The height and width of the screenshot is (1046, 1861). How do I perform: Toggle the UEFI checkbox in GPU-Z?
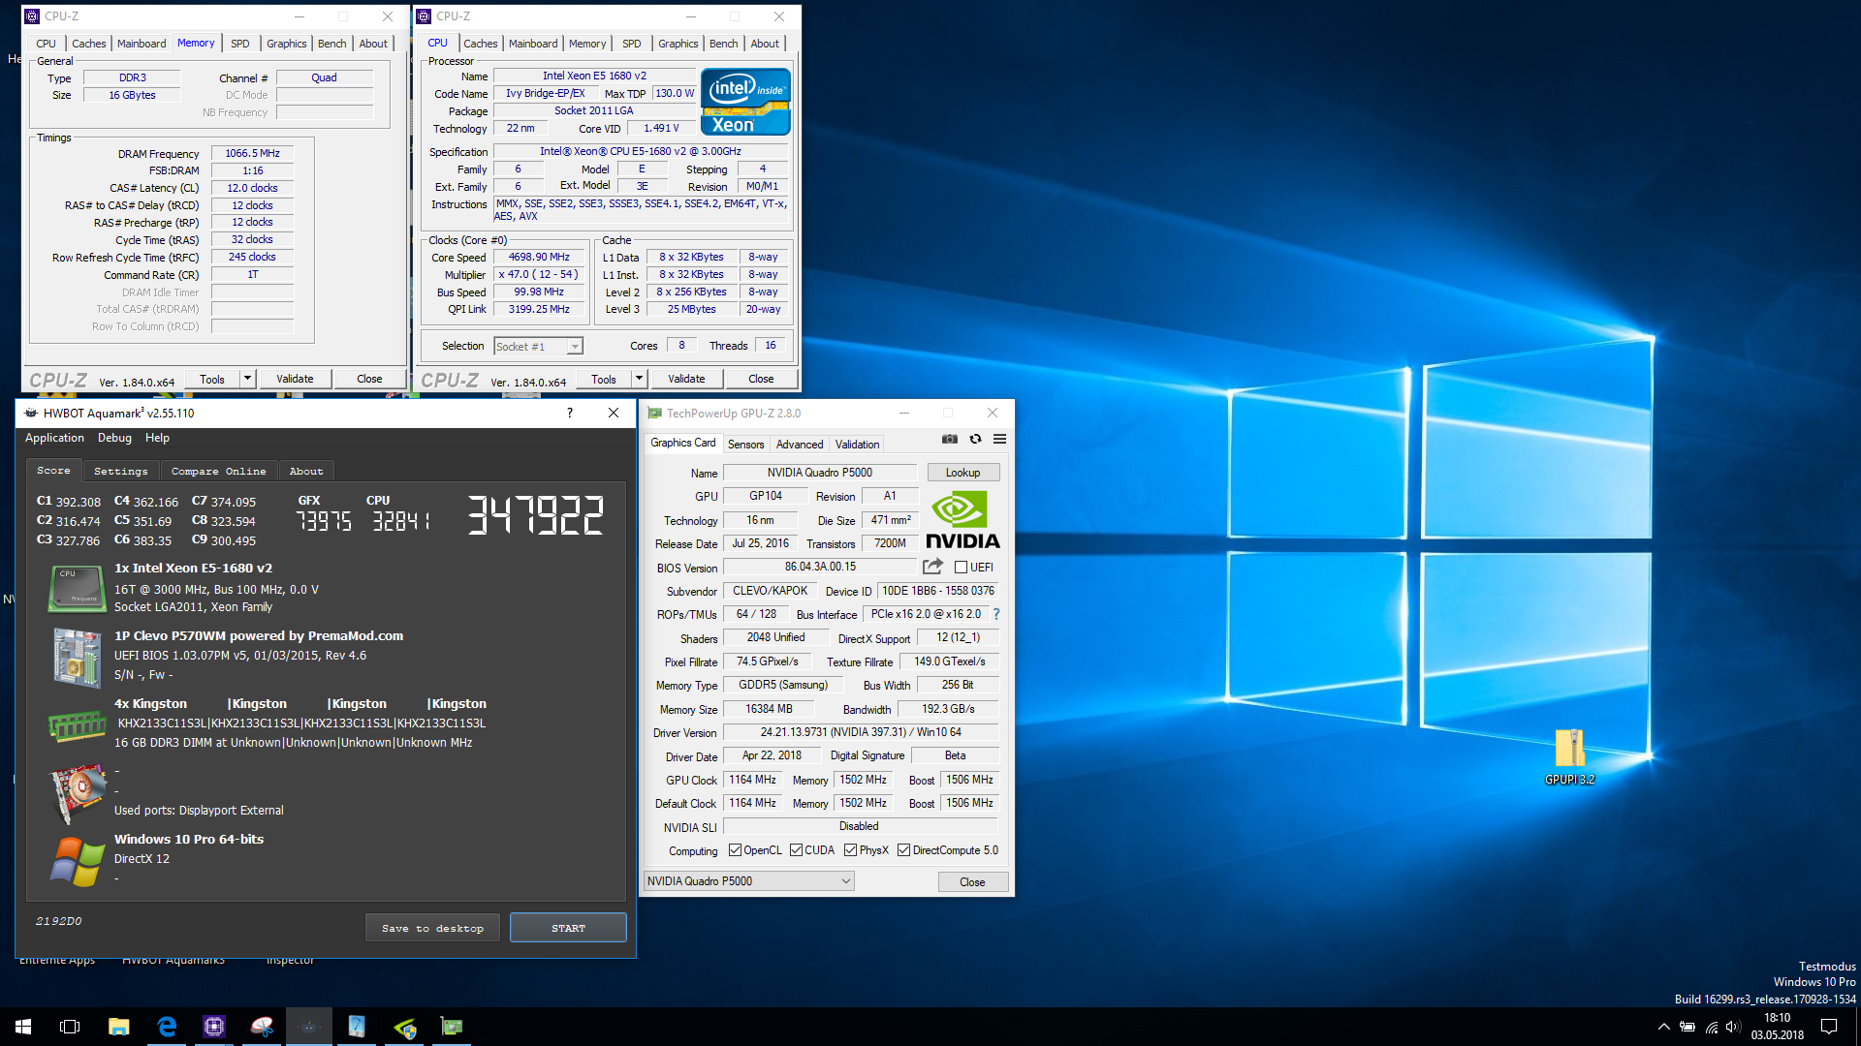pos(961,568)
